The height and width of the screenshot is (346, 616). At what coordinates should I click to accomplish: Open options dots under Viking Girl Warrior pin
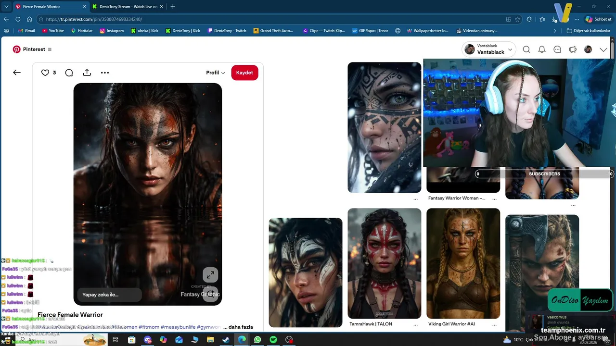click(x=494, y=325)
